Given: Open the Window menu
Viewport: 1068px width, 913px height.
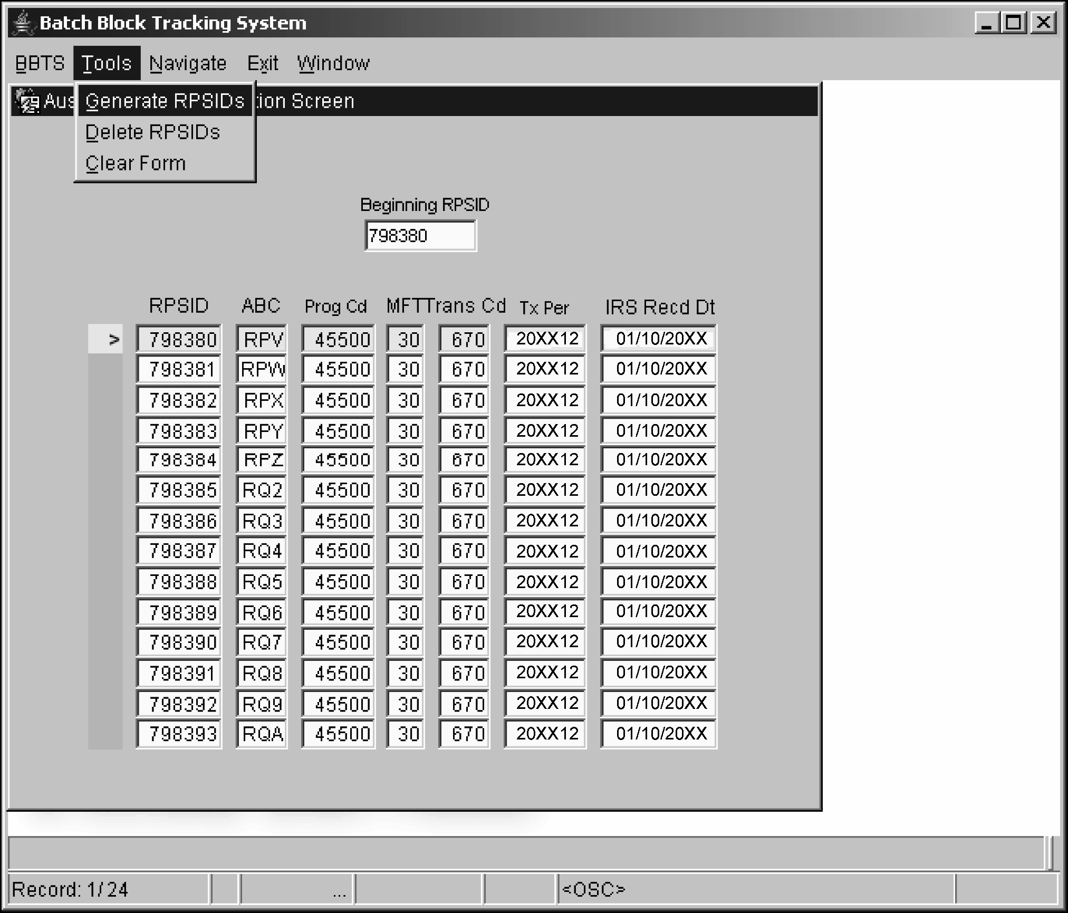Looking at the screenshot, I should (x=333, y=63).
